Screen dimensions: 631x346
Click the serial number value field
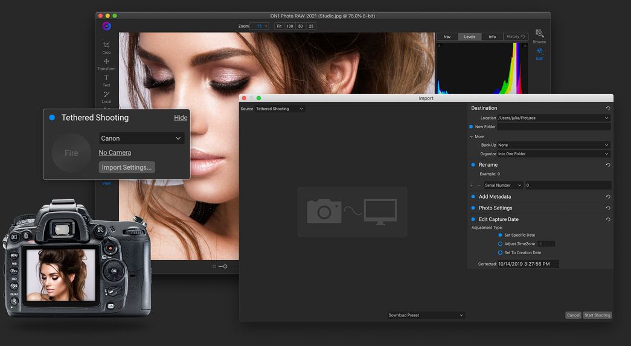[568, 185]
